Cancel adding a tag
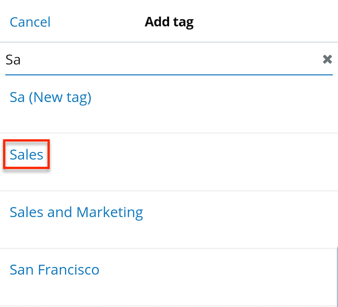 click(x=30, y=22)
